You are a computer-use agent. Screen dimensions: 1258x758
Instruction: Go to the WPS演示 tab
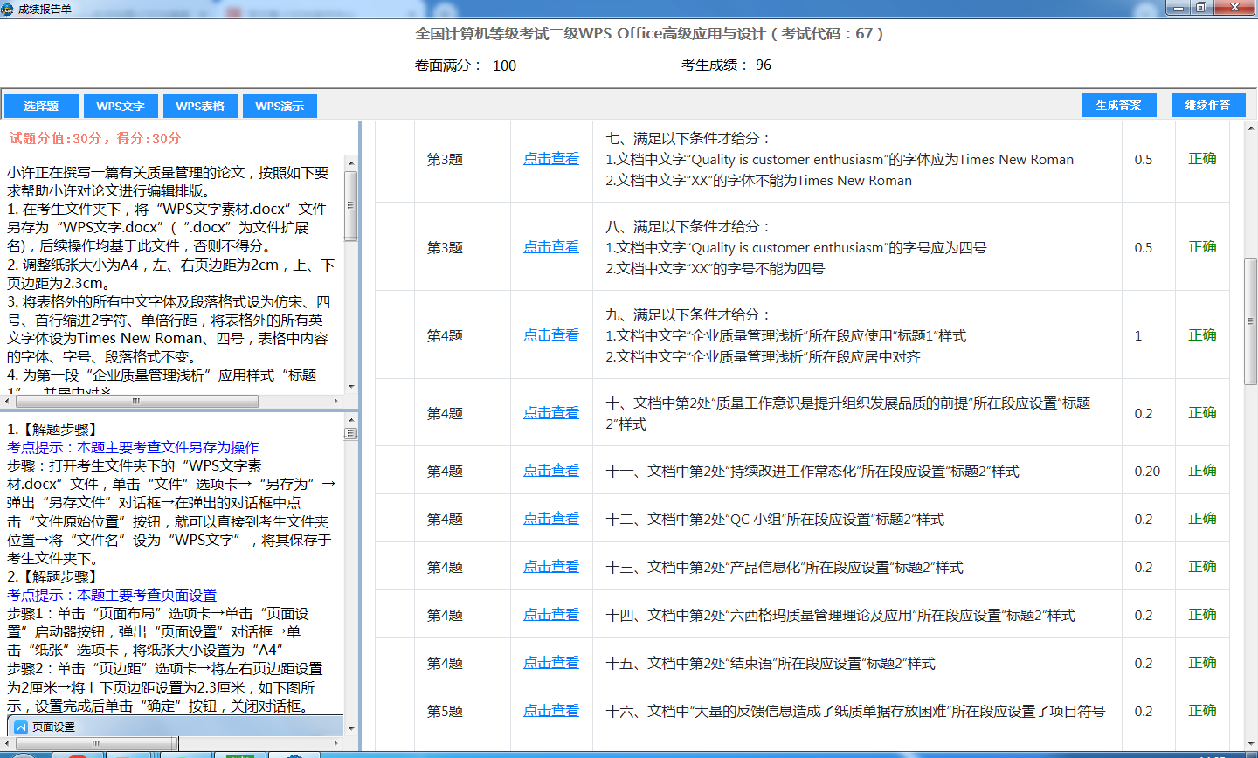coord(280,106)
